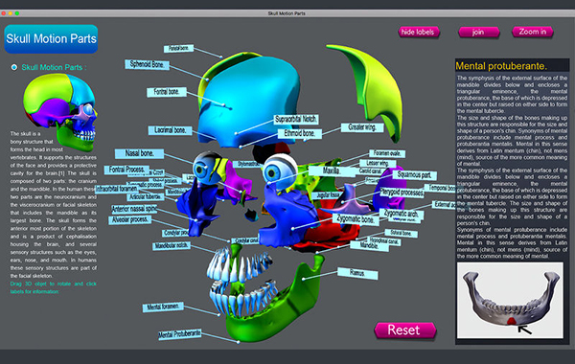Click the Sphenoid Bone label

coord(147,64)
